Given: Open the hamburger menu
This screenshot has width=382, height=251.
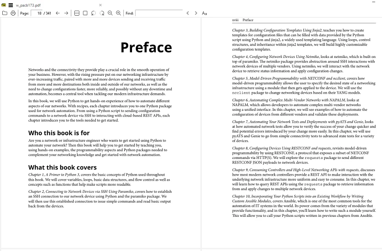Looking at the screenshot, I should pos(11,5).
